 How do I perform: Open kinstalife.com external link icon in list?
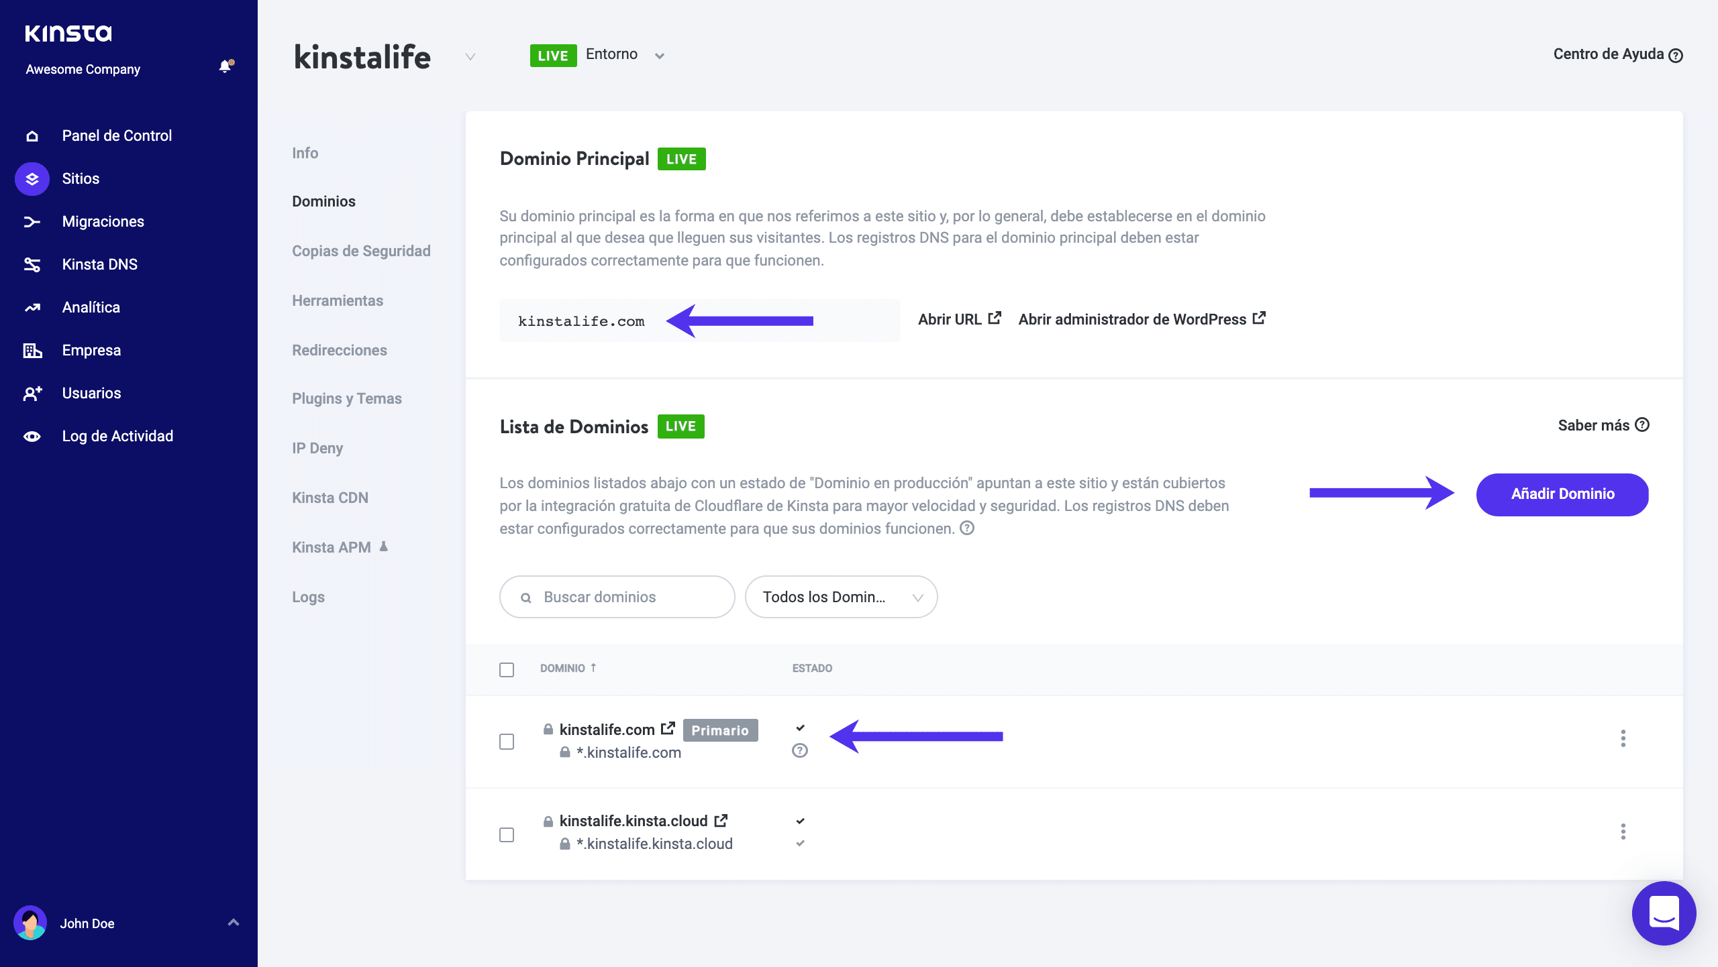coord(668,729)
